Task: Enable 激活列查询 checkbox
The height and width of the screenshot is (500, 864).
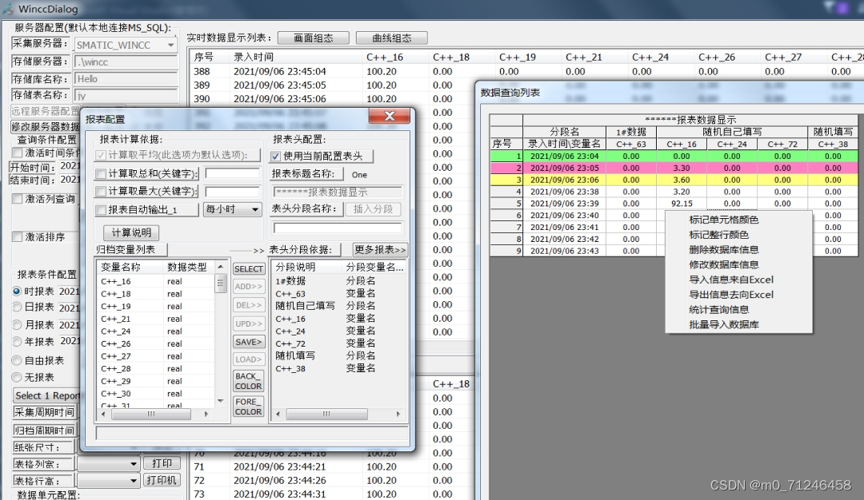Action: tap(17, 199)
